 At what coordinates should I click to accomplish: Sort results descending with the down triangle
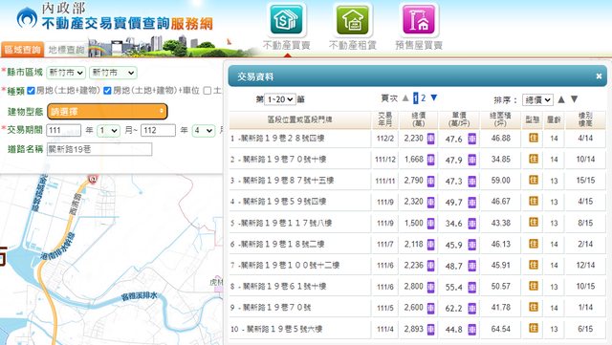[x=574, y=99]
